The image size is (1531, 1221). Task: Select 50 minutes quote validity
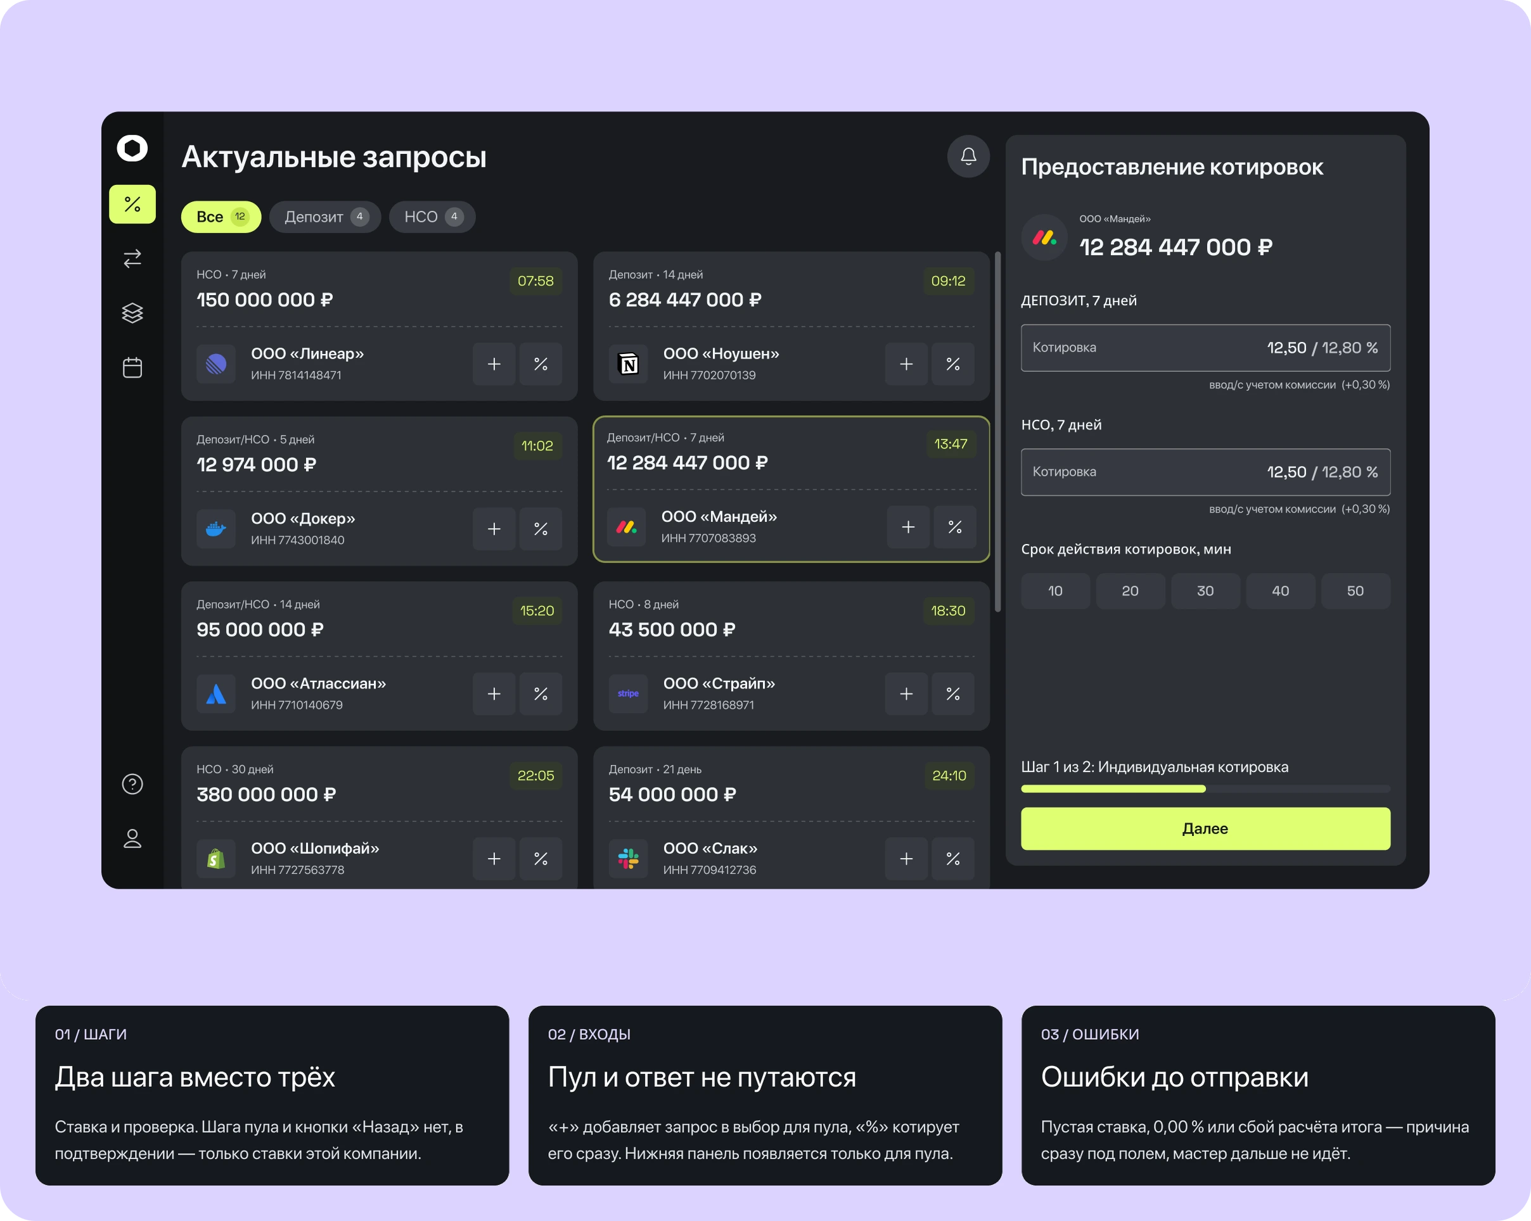click(x=1355, y=591)
